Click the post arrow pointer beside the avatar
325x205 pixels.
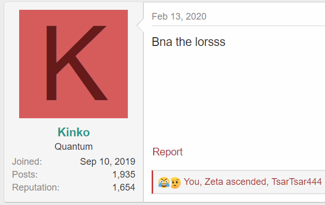click(x=140, y=25)
